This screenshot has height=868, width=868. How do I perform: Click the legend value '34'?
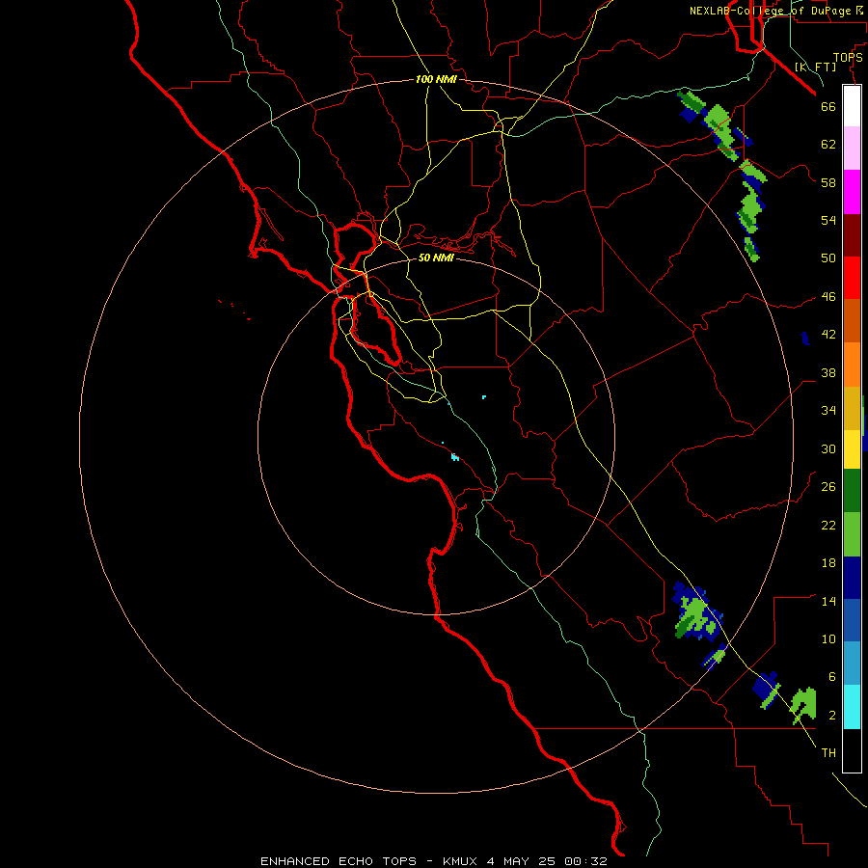point(828,411)
